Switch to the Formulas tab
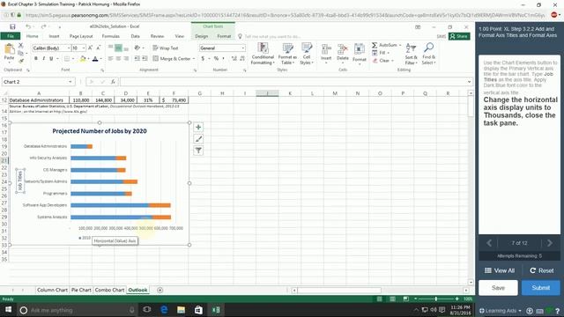The height and width of the screenshot is (317, 564). click(x=110, y=36)
